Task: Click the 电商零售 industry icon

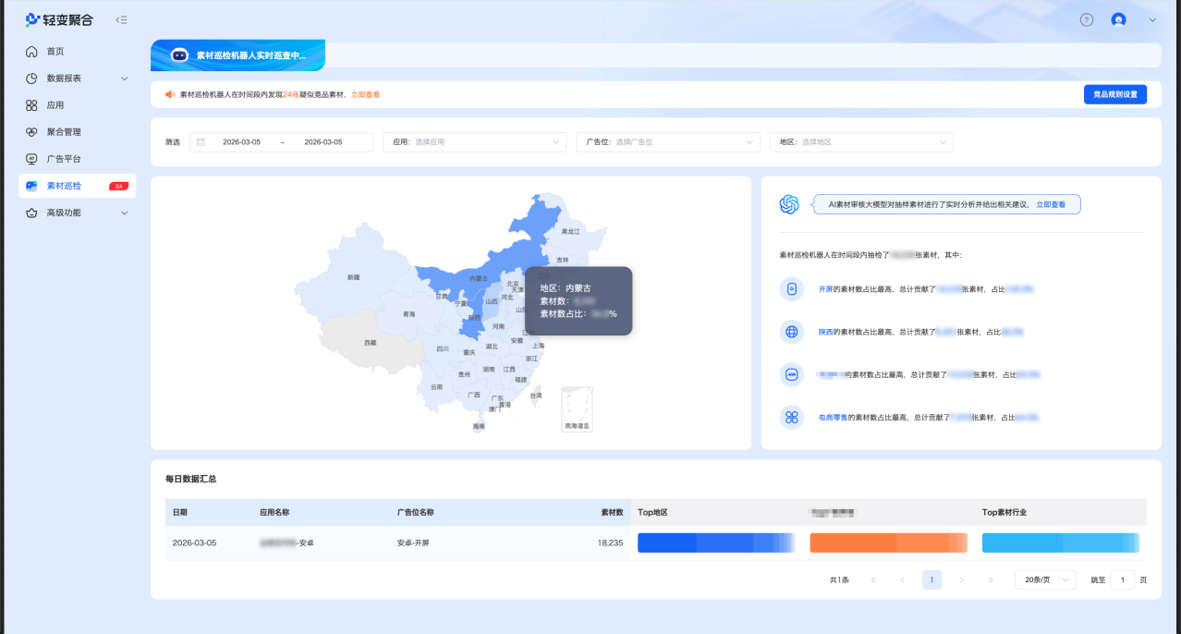Action: pyautogui.click(x=791, y=417)
